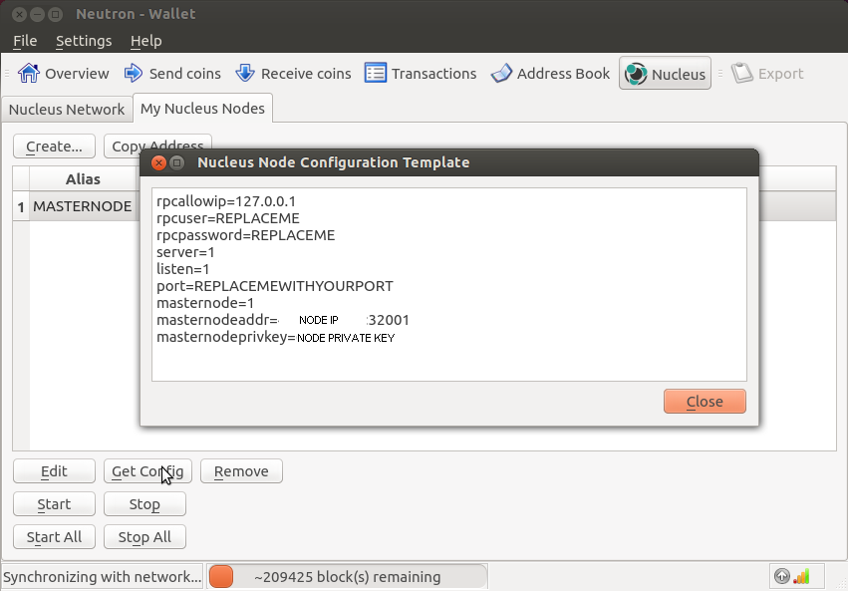Close the configuration template dialog
848x591 pixels.
[705, 402]
